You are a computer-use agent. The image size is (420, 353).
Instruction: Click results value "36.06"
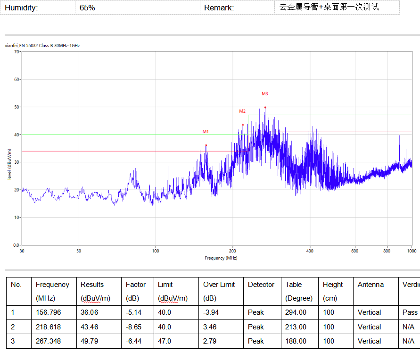(x=90, y=312)
